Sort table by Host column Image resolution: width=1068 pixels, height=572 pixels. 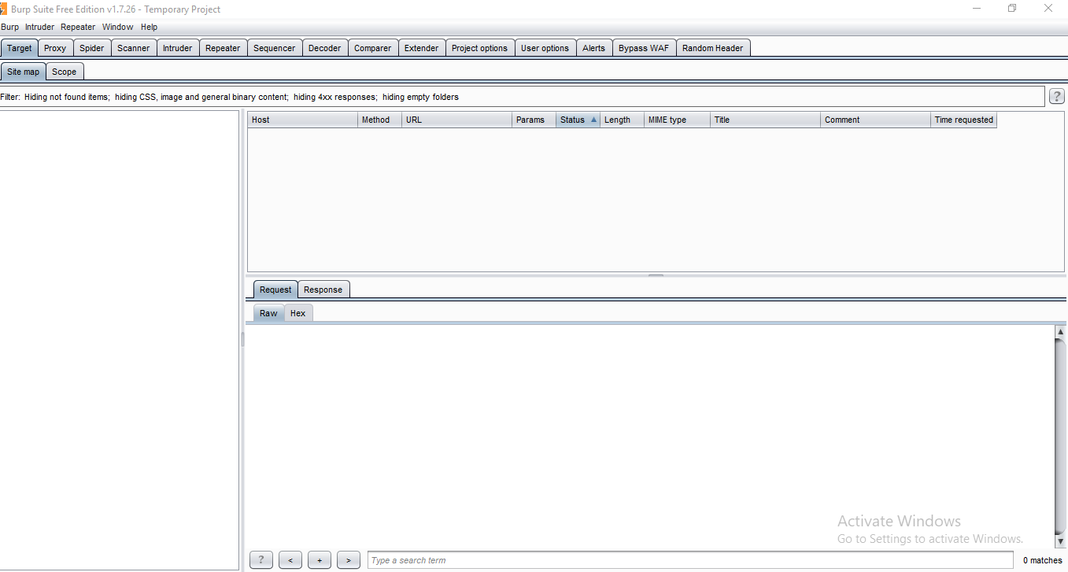(x=303, y=120)
